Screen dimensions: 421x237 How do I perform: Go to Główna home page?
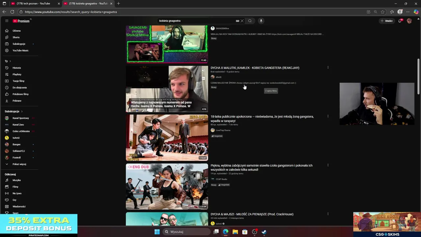click(16, 31)
